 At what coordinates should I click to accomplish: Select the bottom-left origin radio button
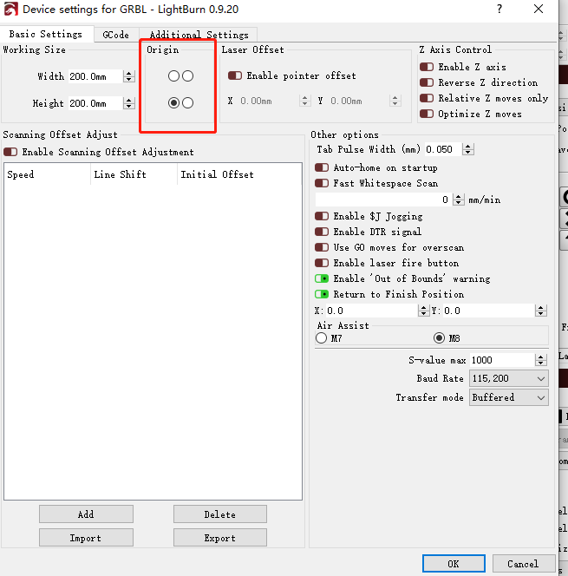[173, 103]
